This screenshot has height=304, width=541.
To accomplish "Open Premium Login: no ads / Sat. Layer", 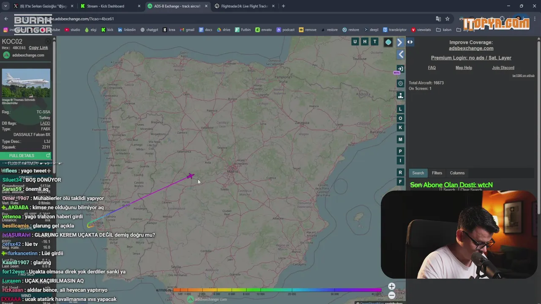I will 471,58.
